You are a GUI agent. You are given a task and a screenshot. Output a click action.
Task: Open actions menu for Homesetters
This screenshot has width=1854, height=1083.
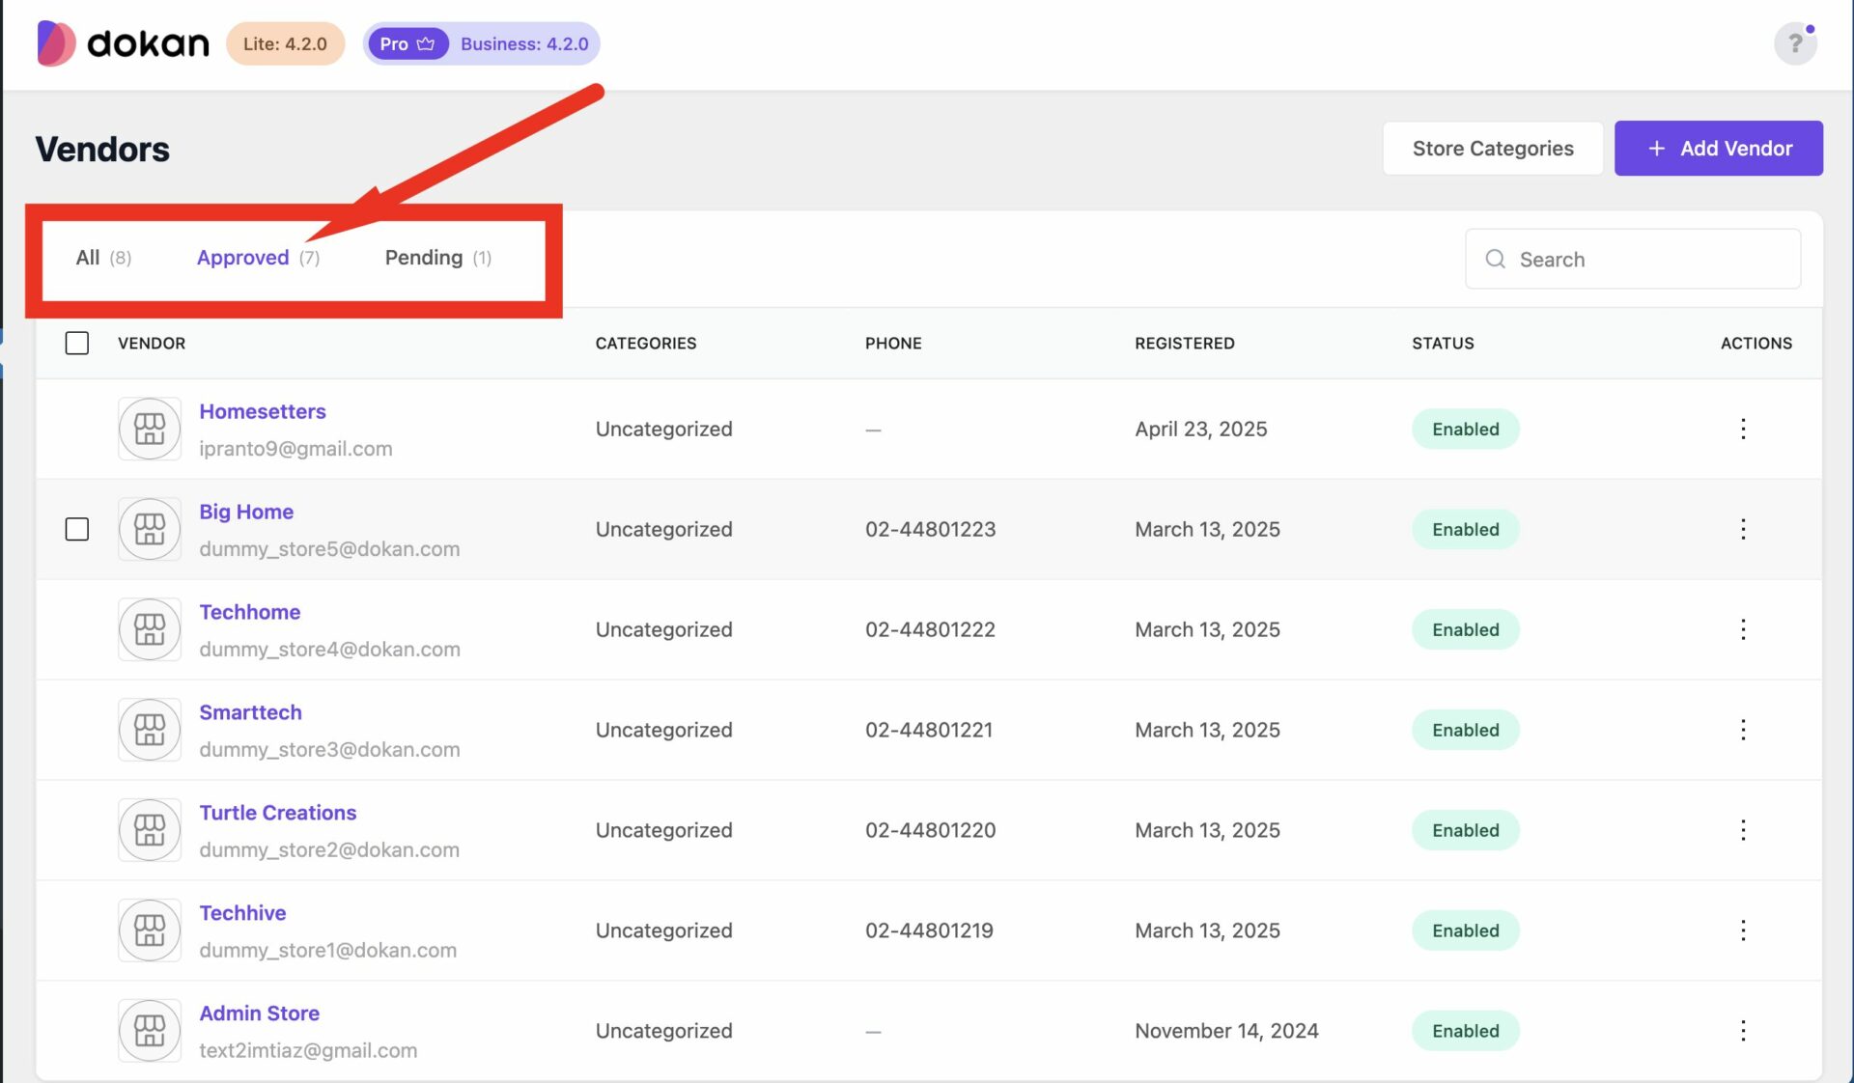click(x=1743, y=429)
